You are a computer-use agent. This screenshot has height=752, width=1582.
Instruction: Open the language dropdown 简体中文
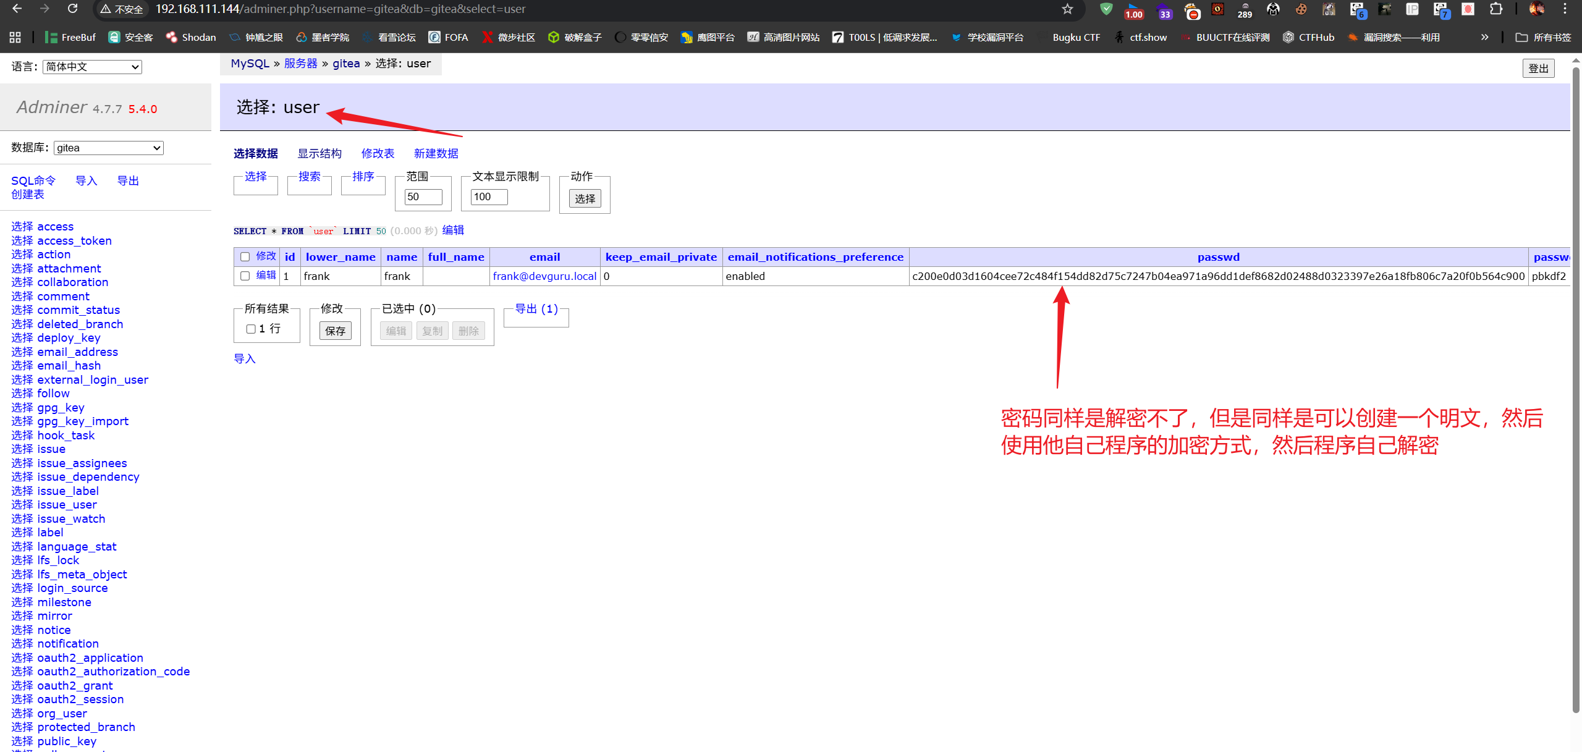point(92,67)
